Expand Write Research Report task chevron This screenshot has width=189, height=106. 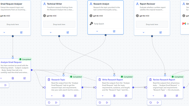point(103,96)
